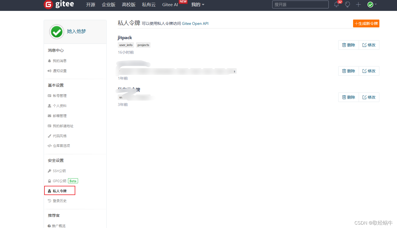Click the speaker icon beside 通知设置
The image size is (397, 228).
[x=50, y=71]
